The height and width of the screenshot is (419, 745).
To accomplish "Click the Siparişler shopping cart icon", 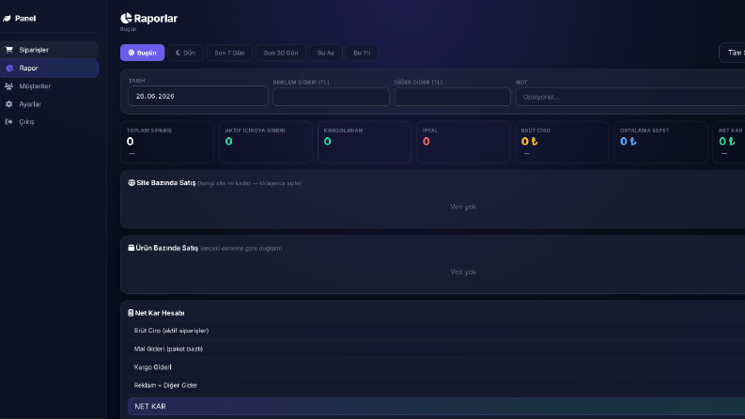I will coord(9,50).
